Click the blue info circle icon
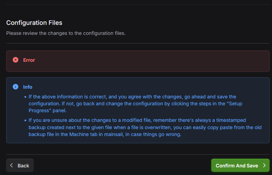The width and height of the screenshot is (272, 175). [x=16, y=87]
